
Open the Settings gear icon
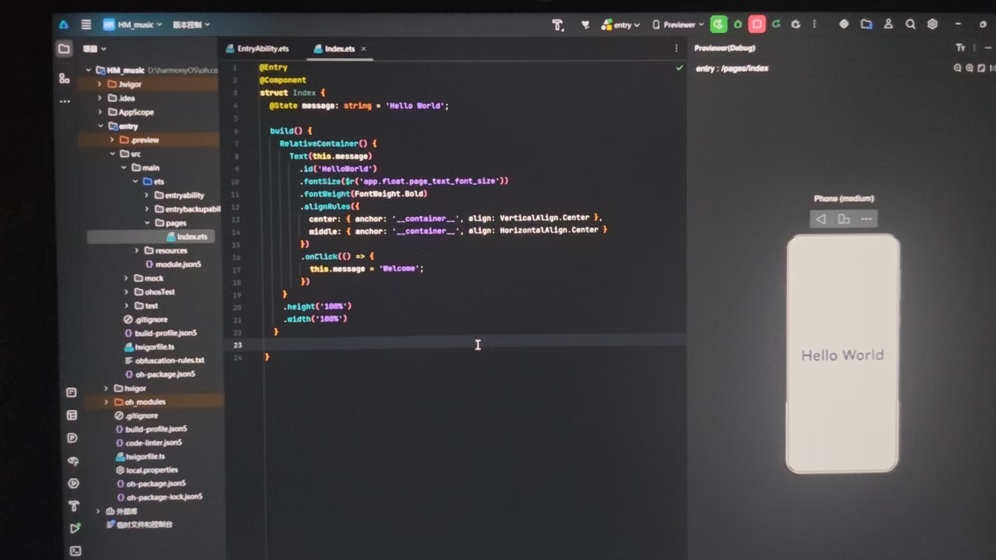[932, 24]
